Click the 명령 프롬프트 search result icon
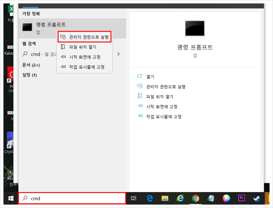The image size is (273, 208). pos(27,27)
